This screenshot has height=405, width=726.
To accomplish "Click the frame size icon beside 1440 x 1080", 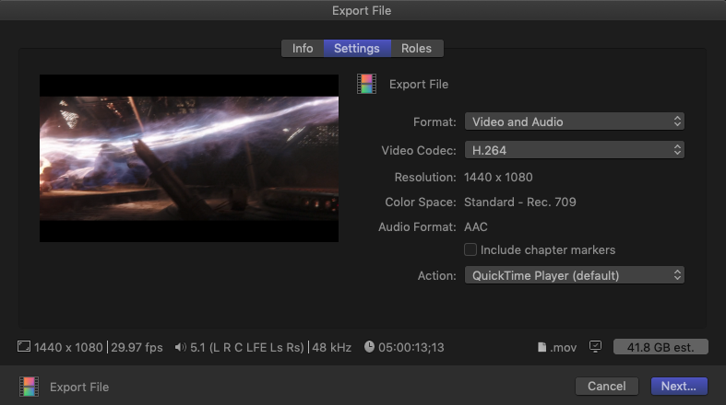I will [24, 346].
